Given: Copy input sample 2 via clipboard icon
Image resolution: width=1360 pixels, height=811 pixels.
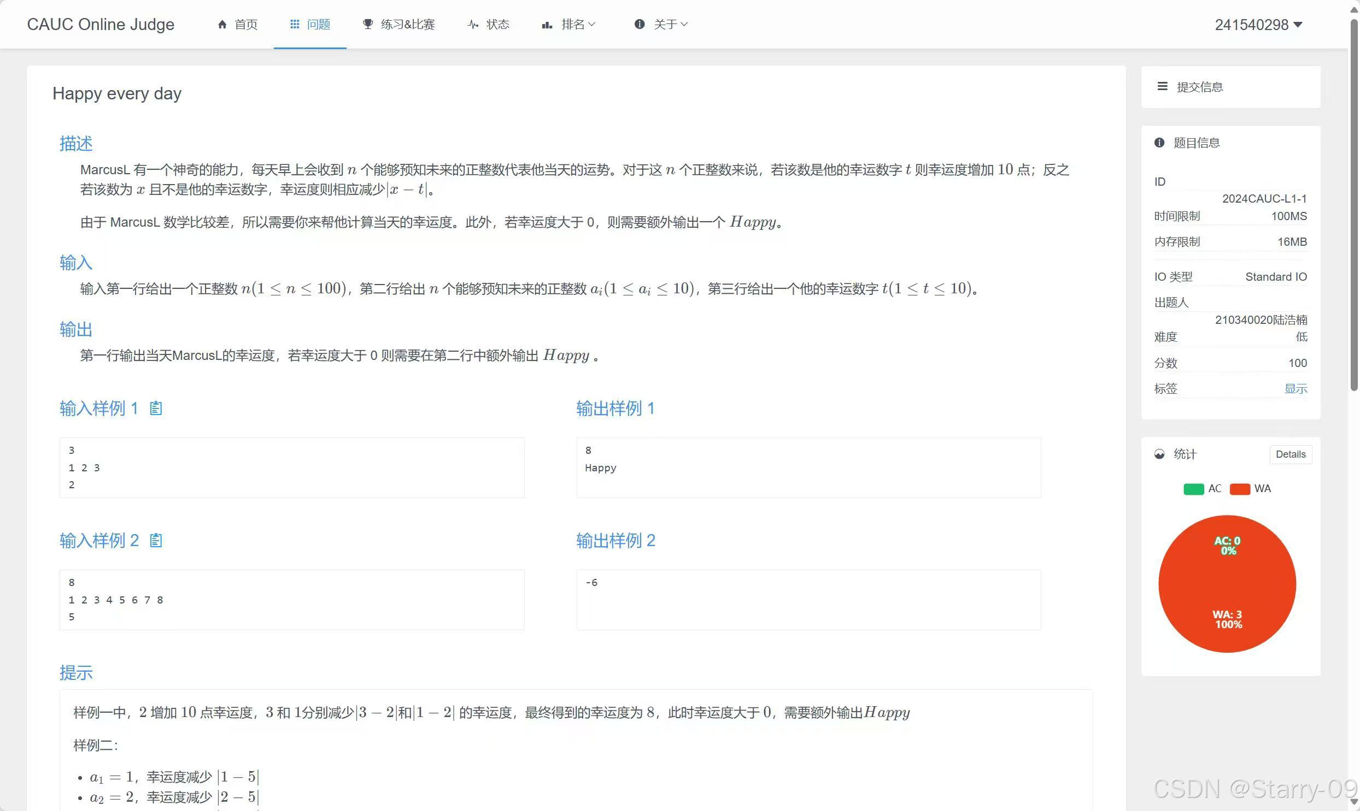Looking at the screenshot, I should pos(156,541).
